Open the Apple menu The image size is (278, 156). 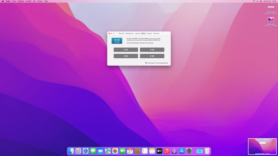[x=3, y=1]
